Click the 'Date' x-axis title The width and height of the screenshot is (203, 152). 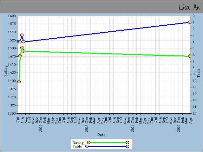pyautogui.click(x=101, y=135)
